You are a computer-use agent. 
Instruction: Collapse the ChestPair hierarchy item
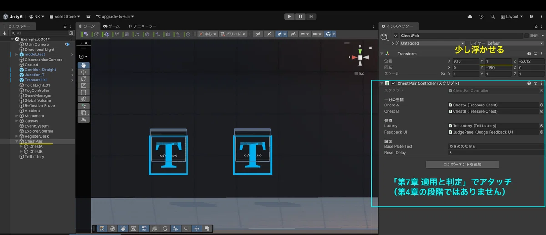pos(17,141)
